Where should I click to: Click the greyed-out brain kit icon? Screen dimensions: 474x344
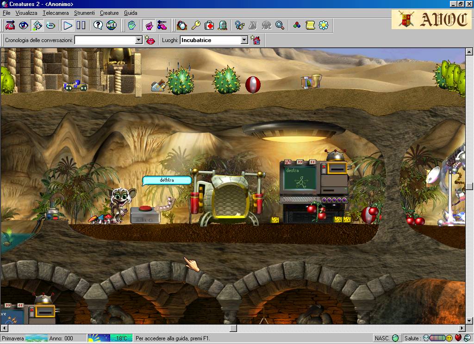point(266,25)
